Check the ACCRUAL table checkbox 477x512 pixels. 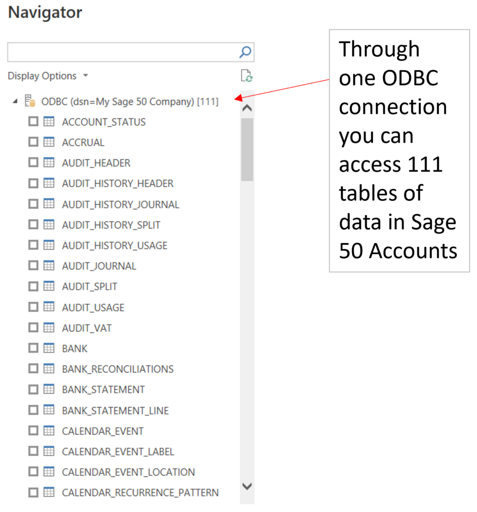pos(33,141)
